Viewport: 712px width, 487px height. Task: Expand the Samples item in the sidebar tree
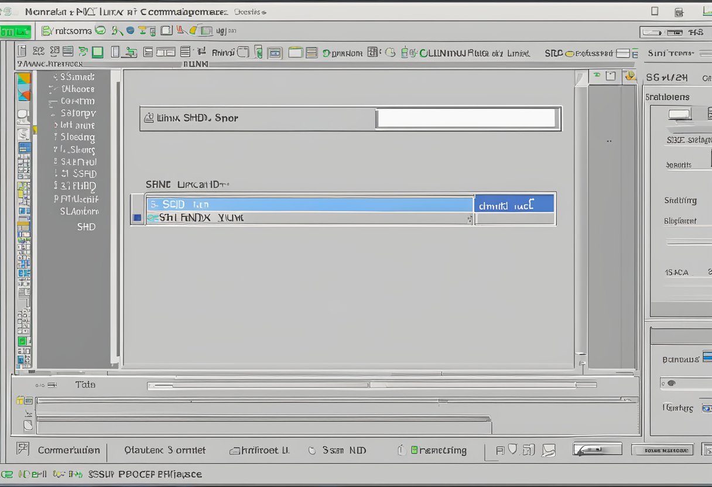76,77
